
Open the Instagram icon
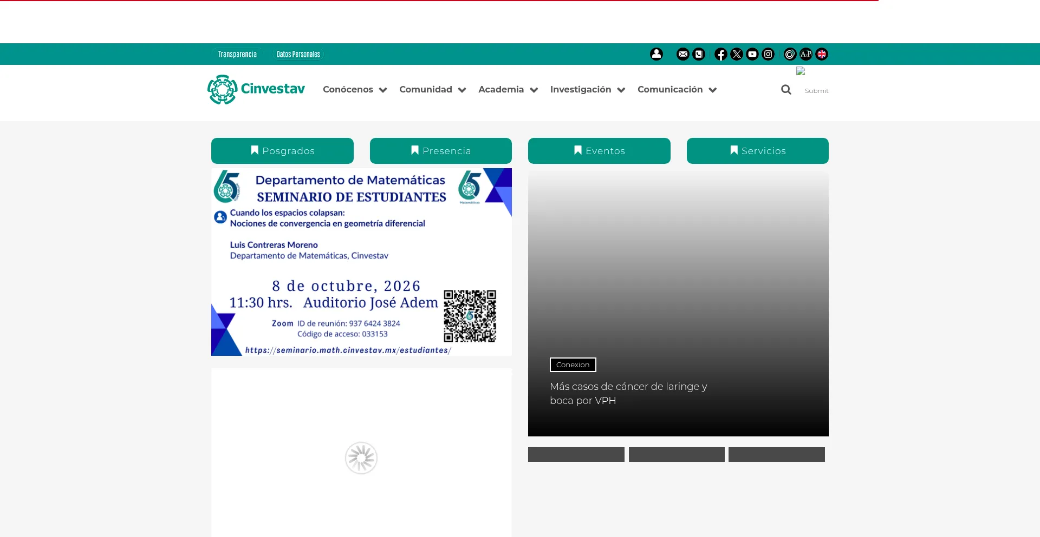(x=768, y=54)
